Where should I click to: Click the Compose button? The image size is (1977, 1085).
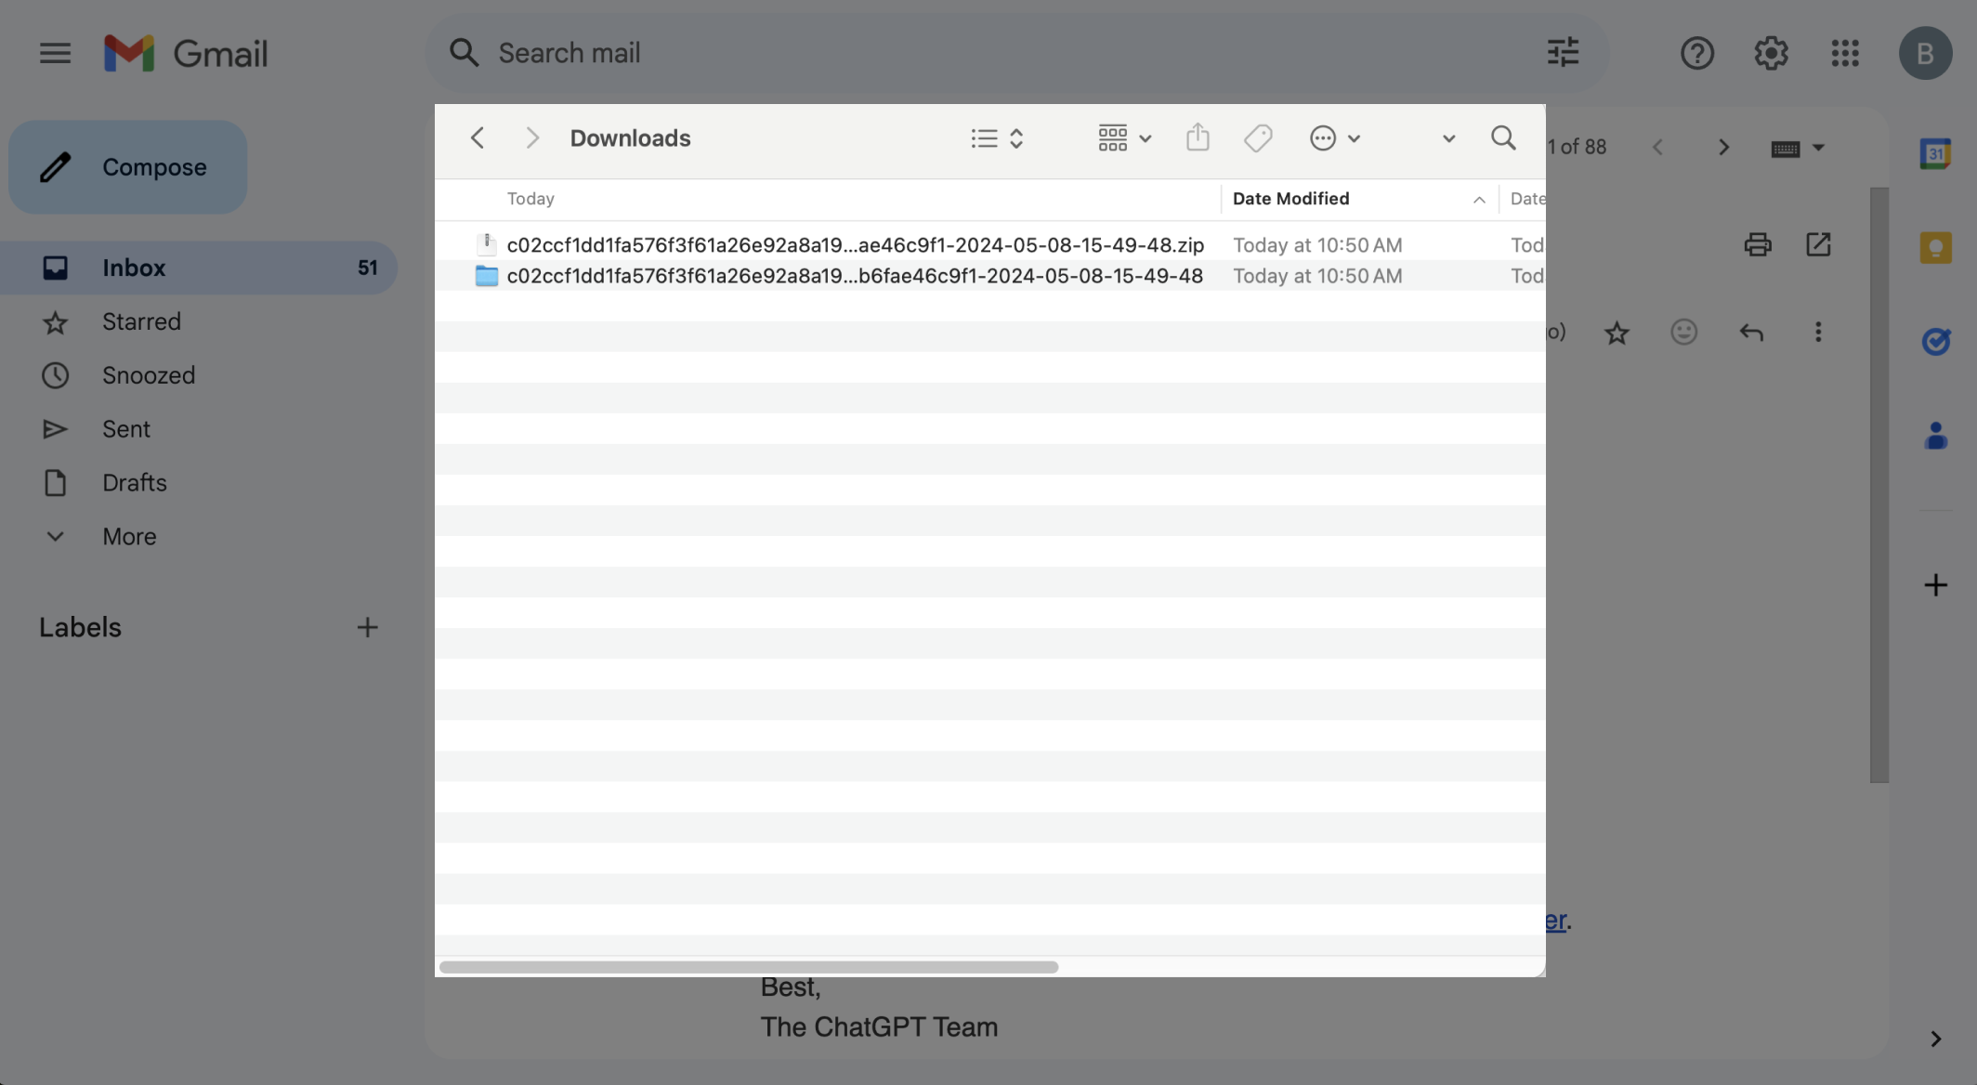pos(128,167)
